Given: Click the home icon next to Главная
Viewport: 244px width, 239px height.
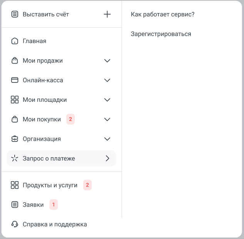Looking at the screenshot, I should pos(15,41).
